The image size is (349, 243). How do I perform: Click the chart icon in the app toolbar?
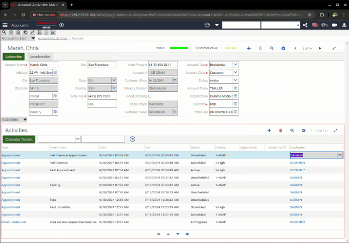(x=52, y=32)
